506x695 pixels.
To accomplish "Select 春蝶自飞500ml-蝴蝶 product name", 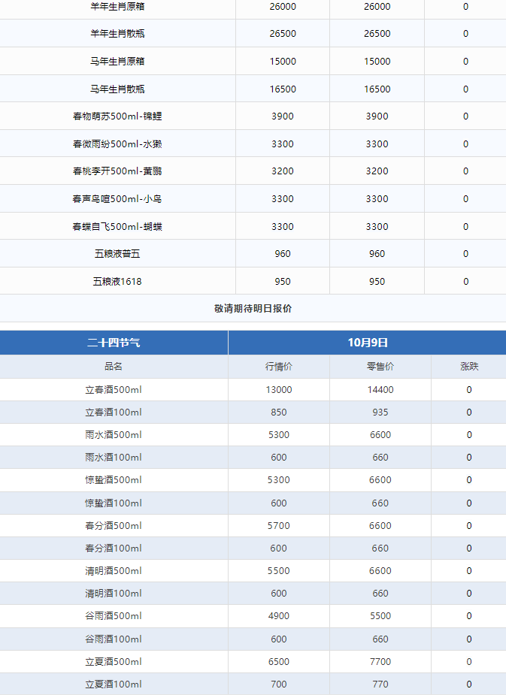I will pos(117,226).
